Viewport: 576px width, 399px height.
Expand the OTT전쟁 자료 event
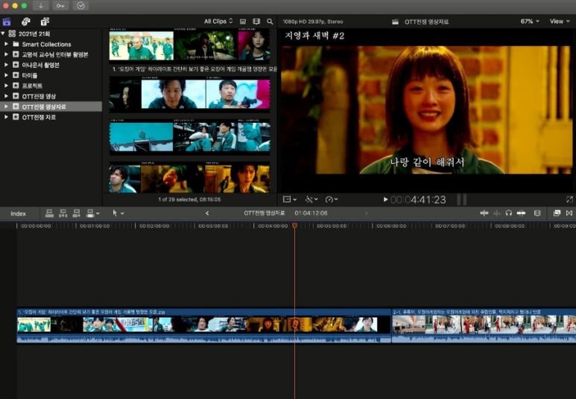6,117
